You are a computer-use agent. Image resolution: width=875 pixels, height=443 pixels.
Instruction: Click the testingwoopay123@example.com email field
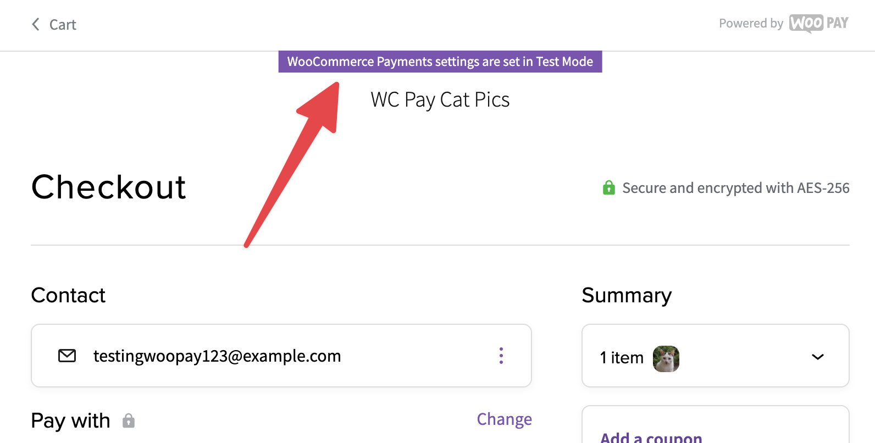tap(281, 356)
